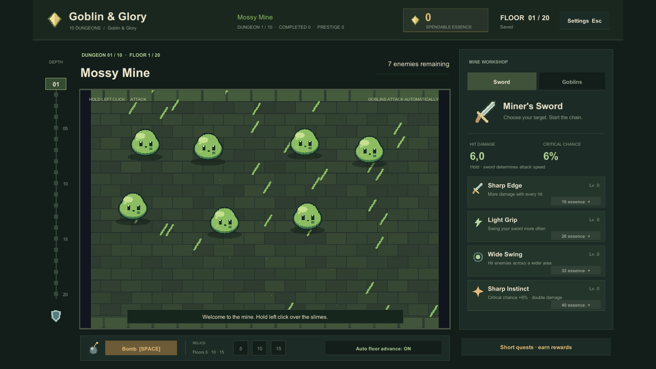Click depth marker 10
Screen dimensions: 656x369
[x=65, y=184]
